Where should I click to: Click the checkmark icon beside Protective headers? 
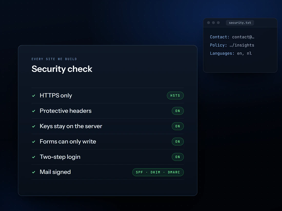[34, 111]
